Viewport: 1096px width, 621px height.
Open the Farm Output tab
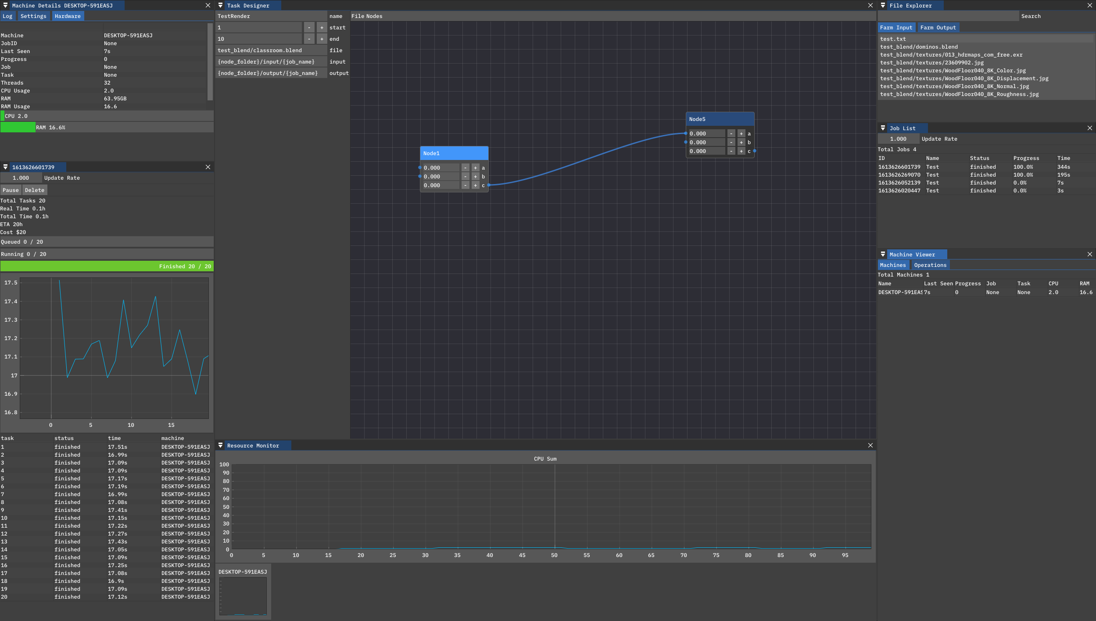click(x=938, y=28)
